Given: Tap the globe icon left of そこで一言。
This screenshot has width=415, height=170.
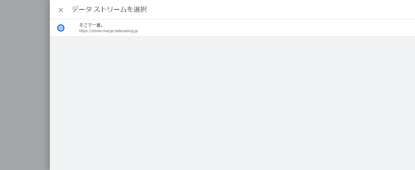Looking at the screenshot, I should pos(61,28).
